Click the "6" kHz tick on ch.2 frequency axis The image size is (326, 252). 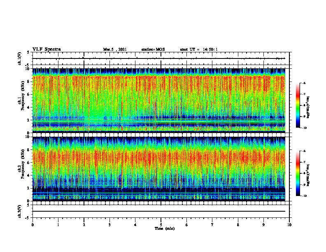[x=29, y=163]
